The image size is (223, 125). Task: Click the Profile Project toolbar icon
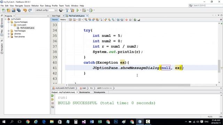pos(91,10)
